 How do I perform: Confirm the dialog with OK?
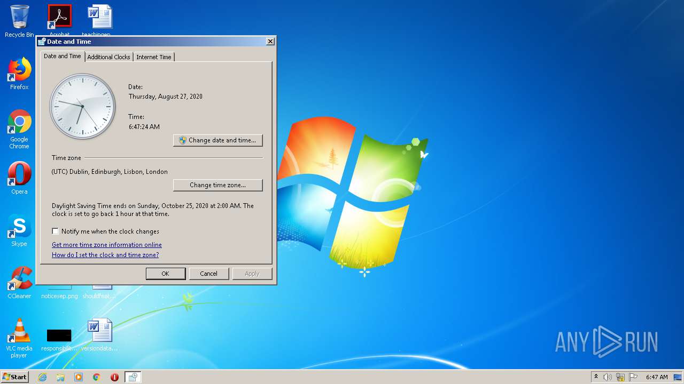(x=166, y=274)
